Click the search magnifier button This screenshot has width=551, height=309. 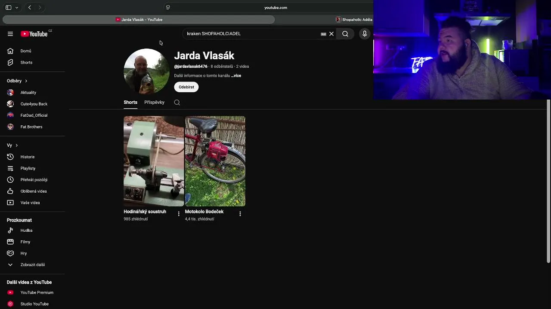[x=345, y=34]
